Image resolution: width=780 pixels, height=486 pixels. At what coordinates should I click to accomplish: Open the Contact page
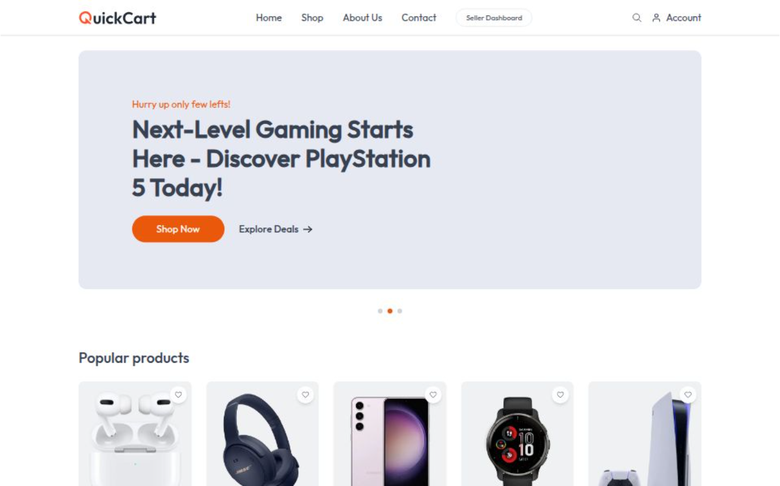[419, 18]
